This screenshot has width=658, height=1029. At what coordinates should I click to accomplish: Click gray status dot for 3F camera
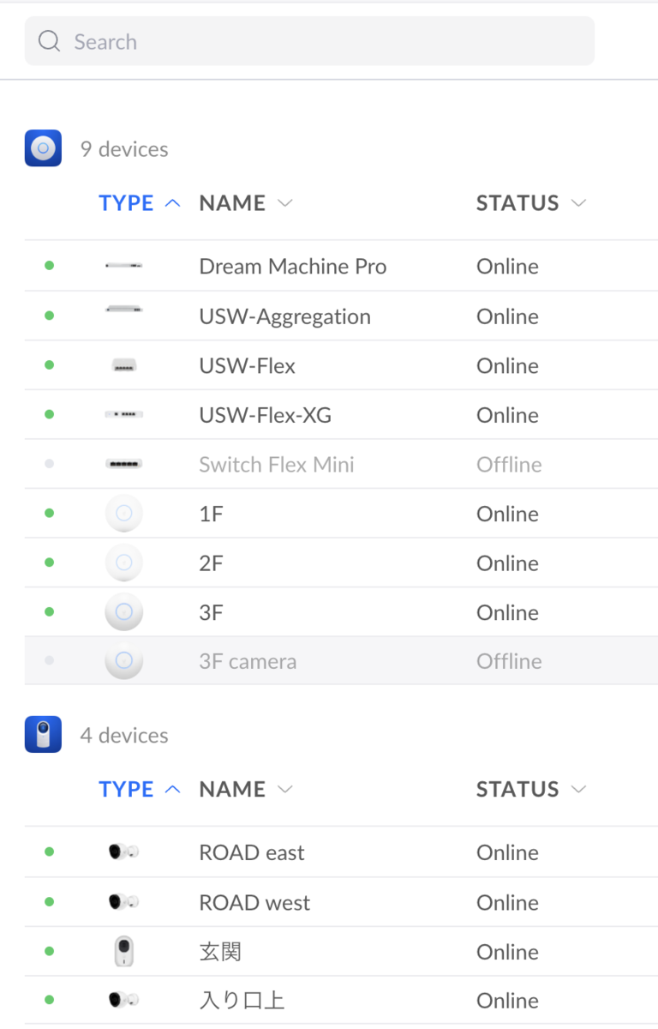tap(49, 660)
